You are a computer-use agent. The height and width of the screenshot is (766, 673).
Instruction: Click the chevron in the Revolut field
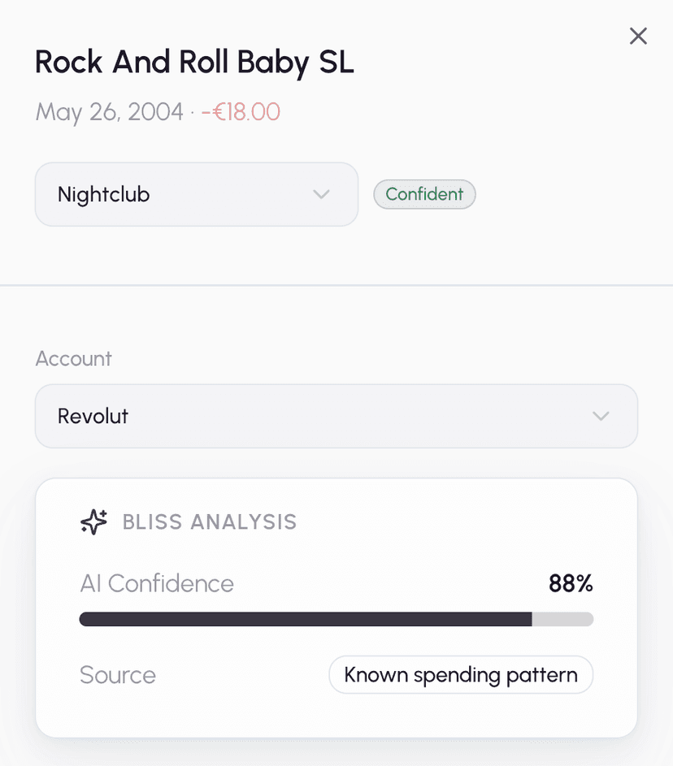click(601, 416)
